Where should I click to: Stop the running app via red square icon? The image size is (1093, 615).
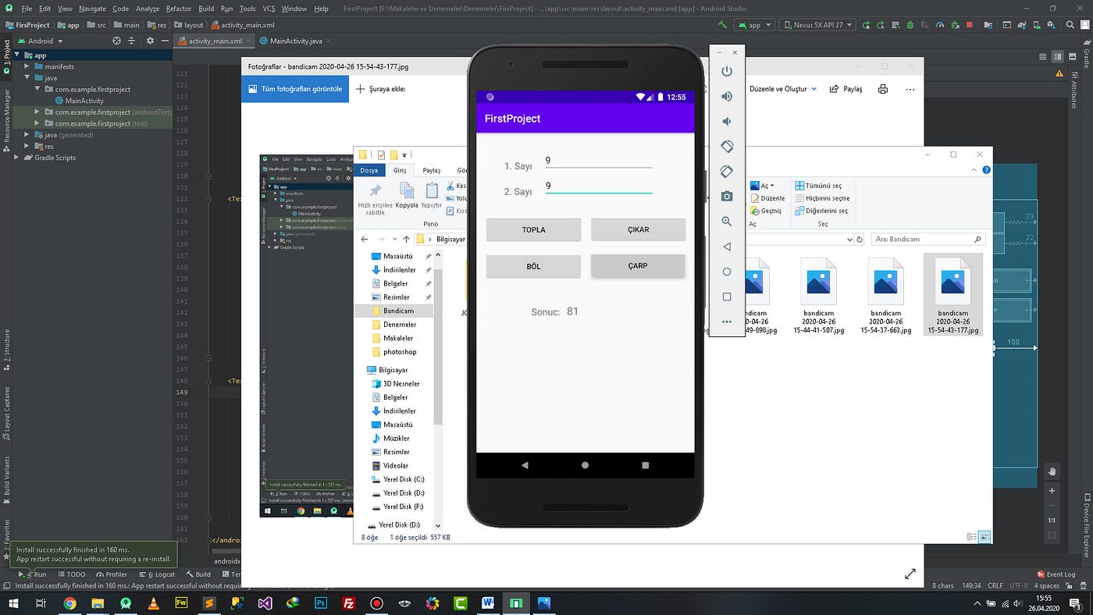click(969, 25)
